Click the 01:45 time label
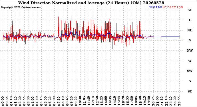This screenshot has height=107, width=197. 16,101
